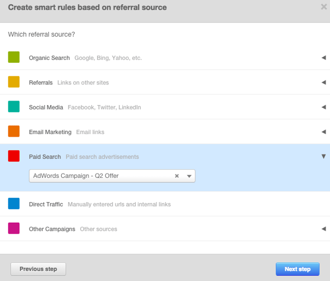Screen dimensions: 330x281
Task: Expand the Email Marketing row arrow
Action: click(x=323, y=132)
